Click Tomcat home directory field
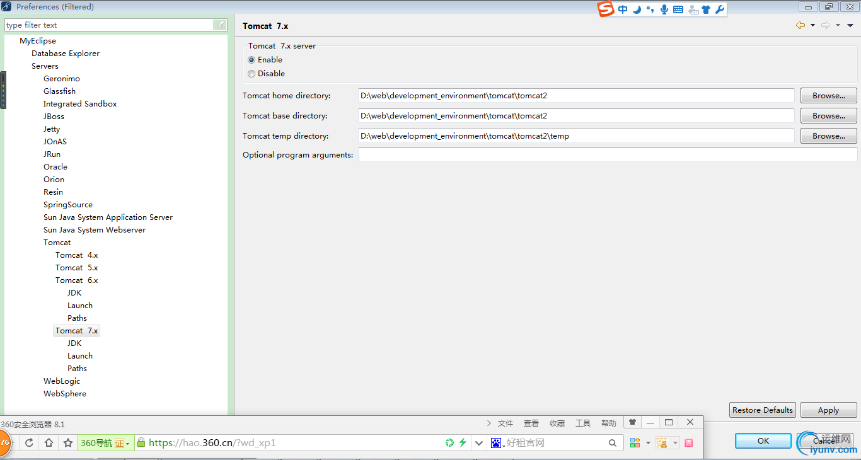The width and height of the screenshot is (861, 460). [576, 96]
